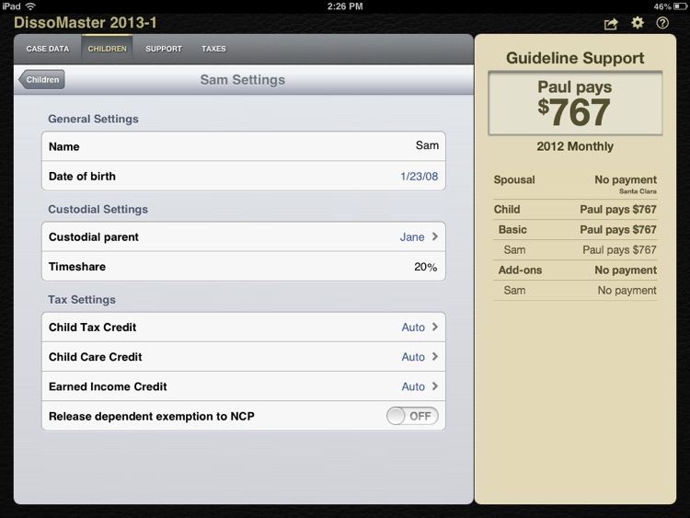
Task: Tap the 2:26 PM clock
Action: (345, 6)
